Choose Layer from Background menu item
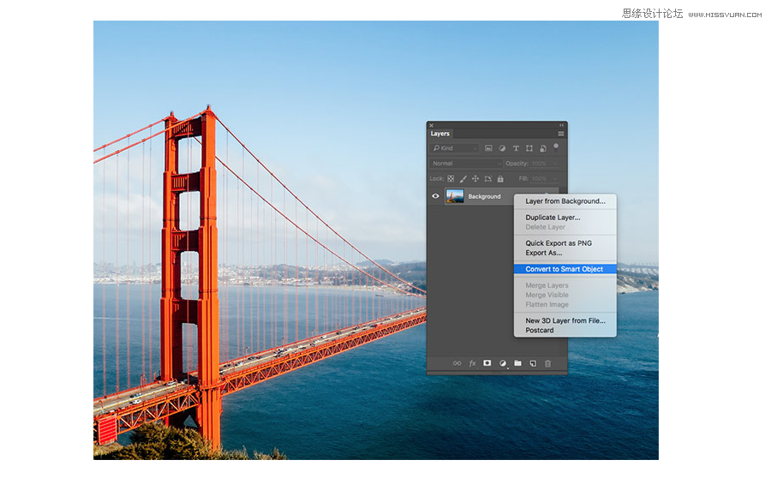This screenshot has height=484, width=771. pos(565,201)
